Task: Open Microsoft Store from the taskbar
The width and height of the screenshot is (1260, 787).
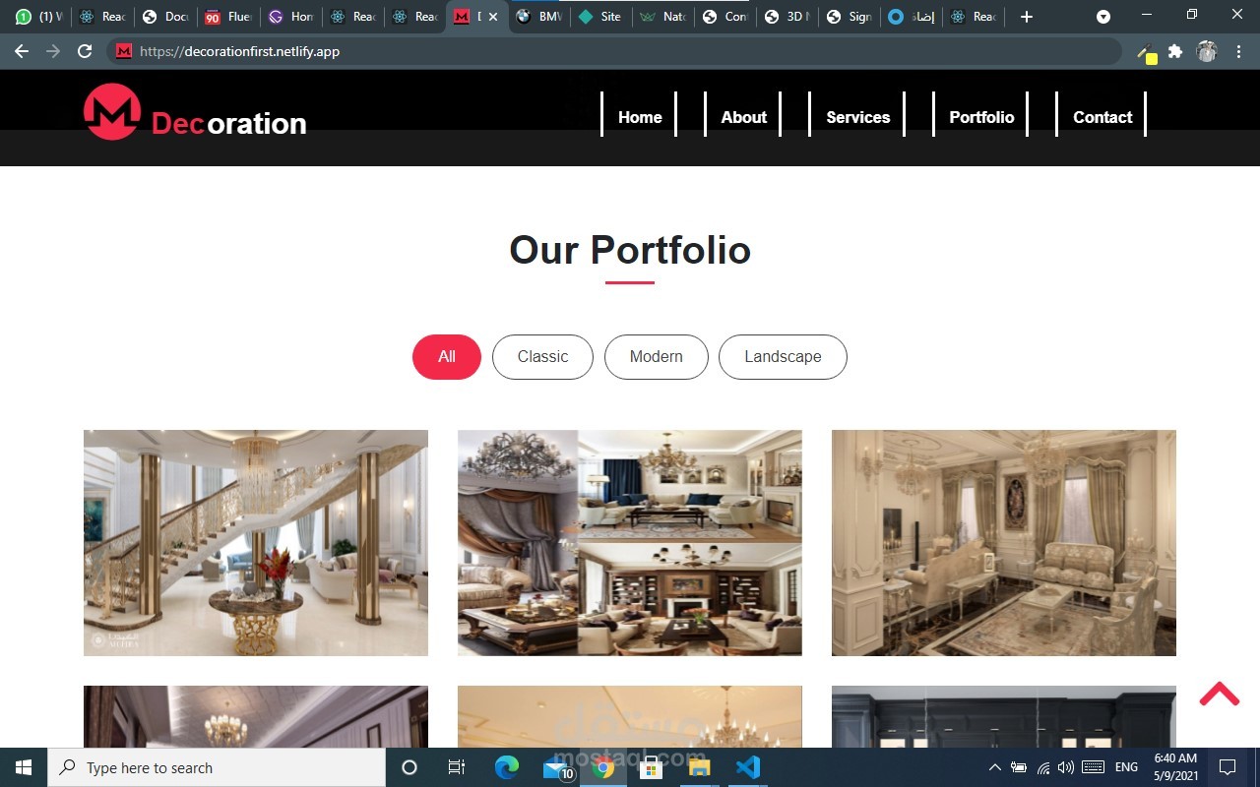Action: click(x=651, y=767)
